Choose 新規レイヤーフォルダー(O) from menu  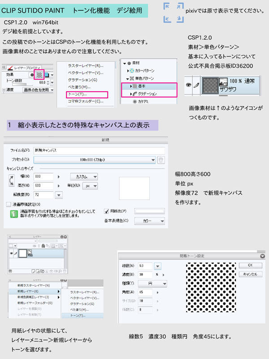coord(35,303)
